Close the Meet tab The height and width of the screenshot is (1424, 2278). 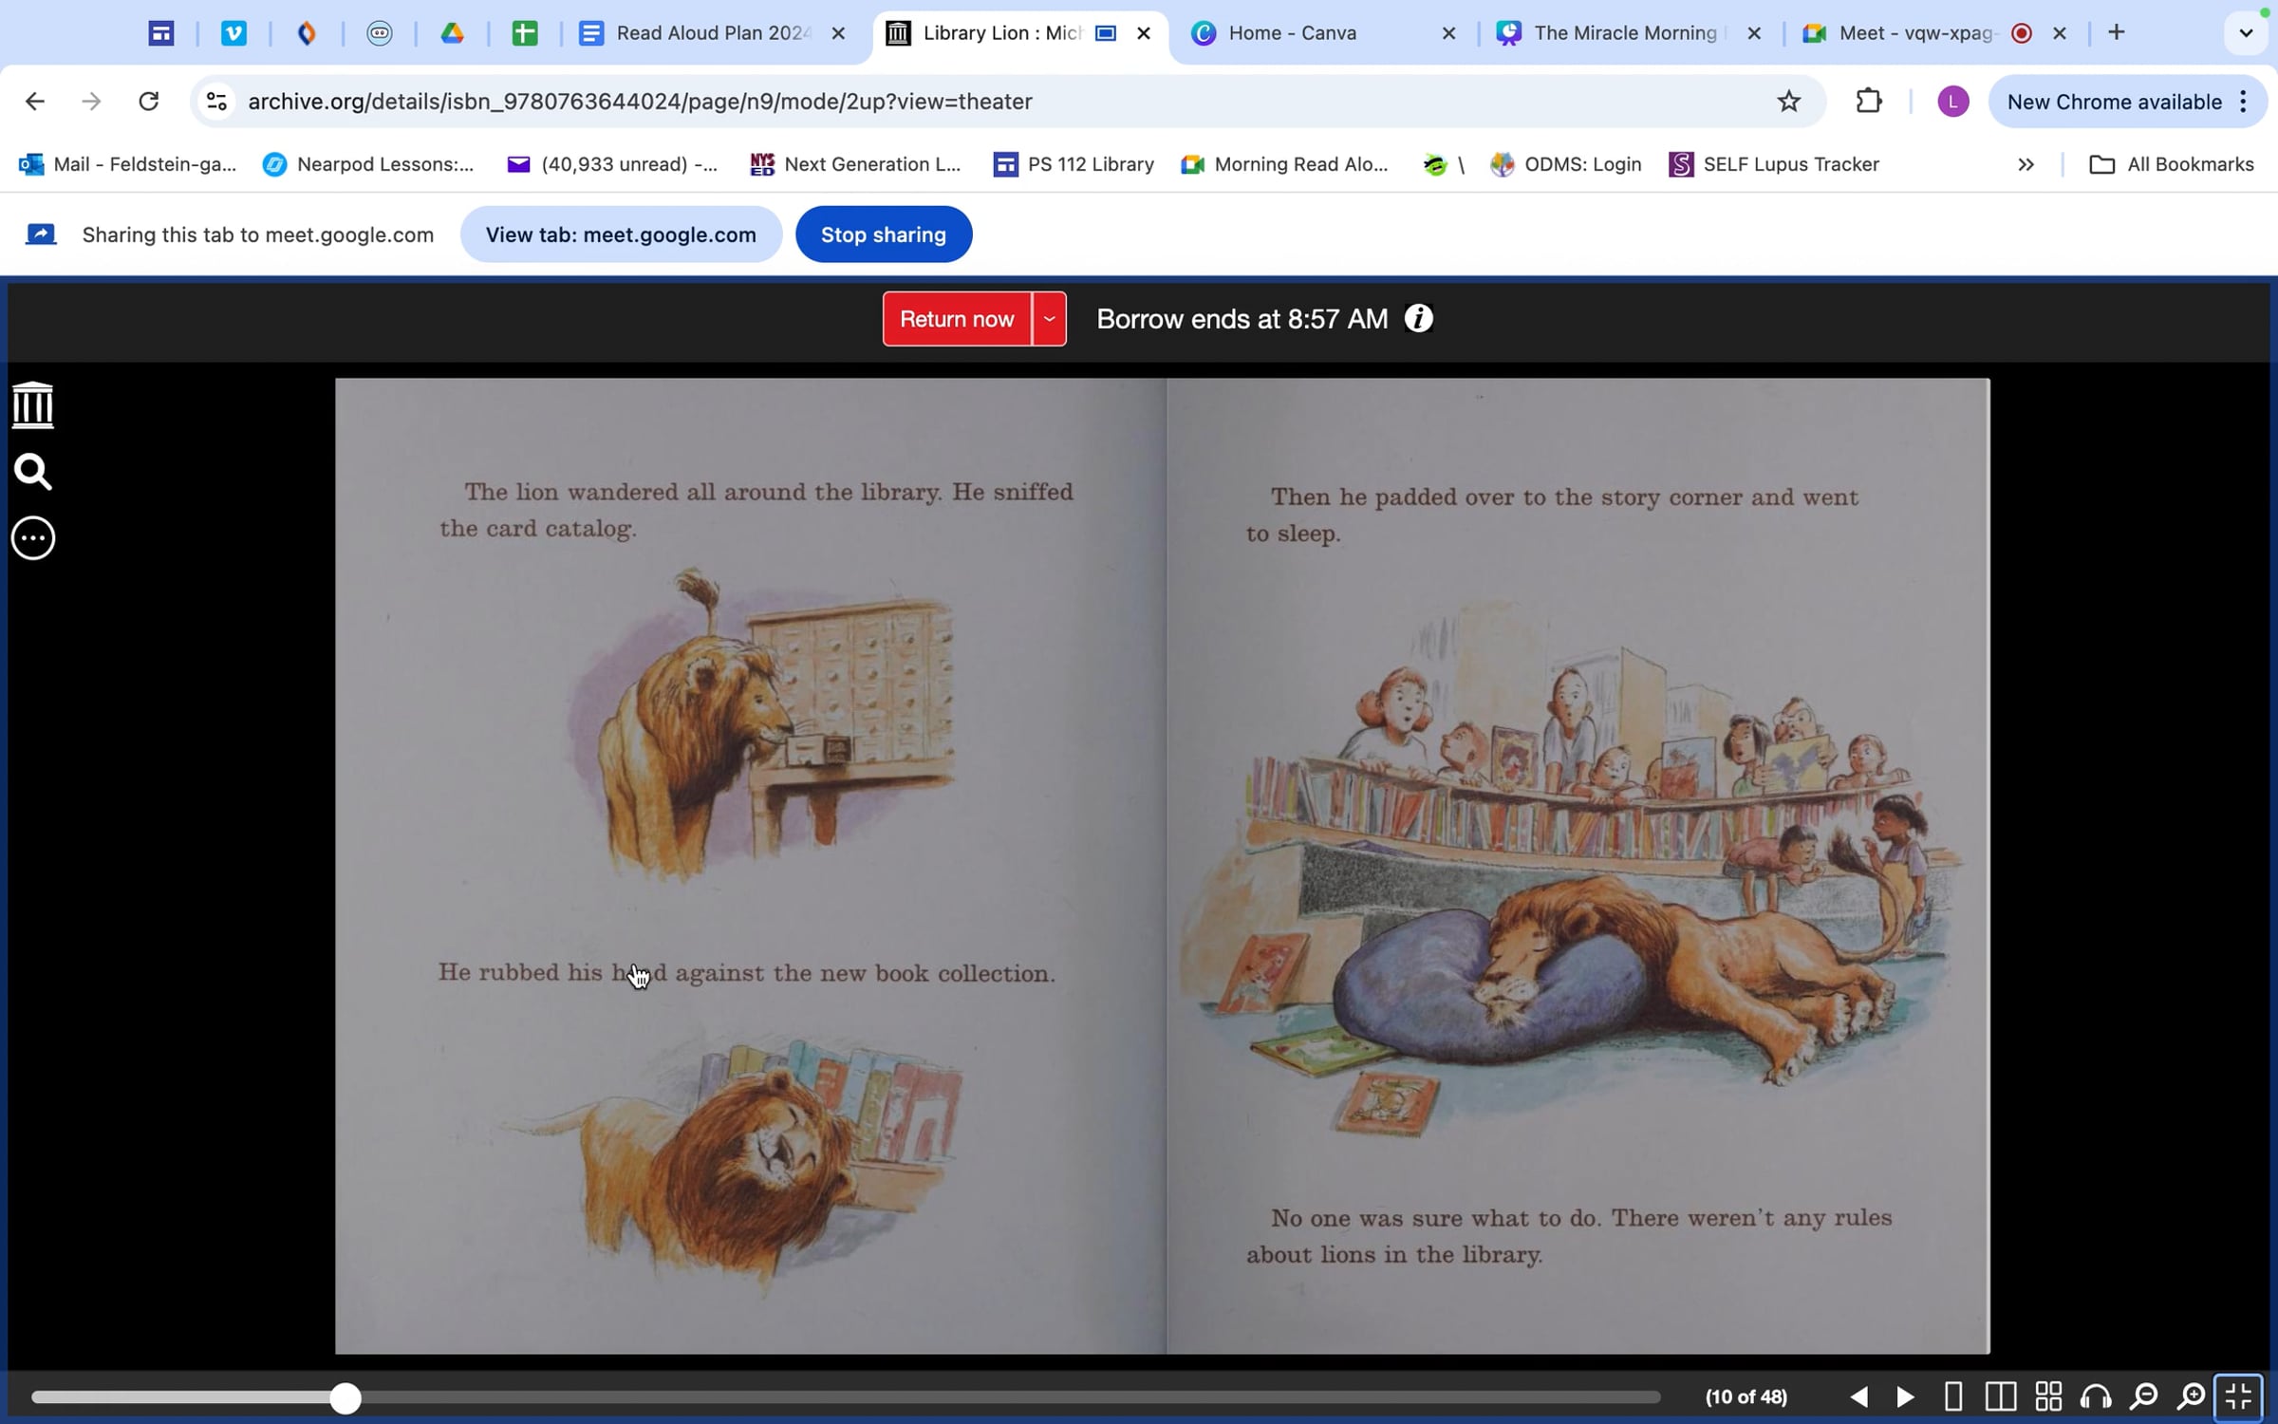click(2059, 33)
